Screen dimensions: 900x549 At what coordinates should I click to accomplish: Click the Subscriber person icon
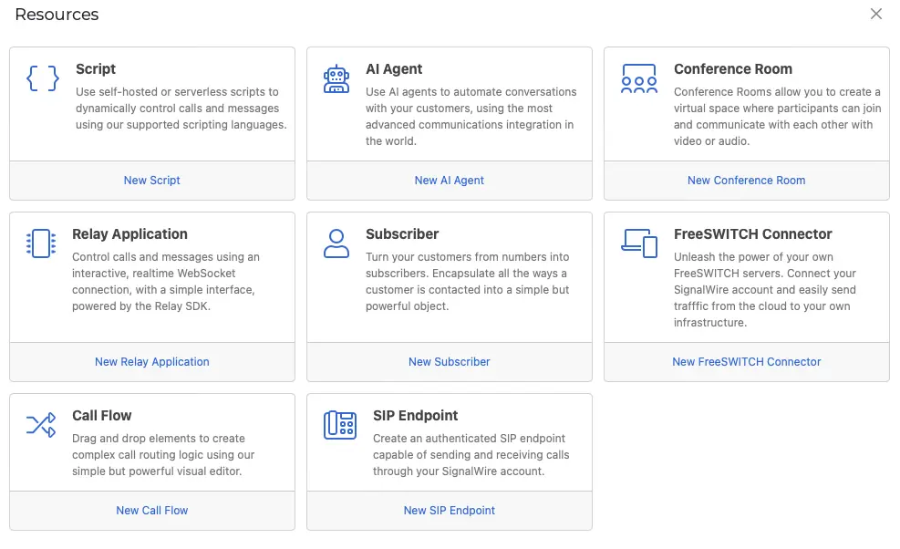coord(336,243)
